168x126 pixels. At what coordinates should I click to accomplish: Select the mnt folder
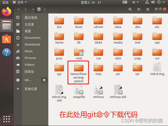click(x=137, y=38)
